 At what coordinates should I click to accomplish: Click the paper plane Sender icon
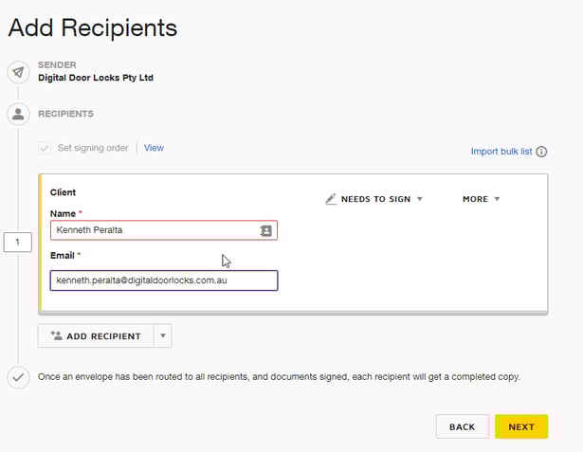[x=18, y=72]
